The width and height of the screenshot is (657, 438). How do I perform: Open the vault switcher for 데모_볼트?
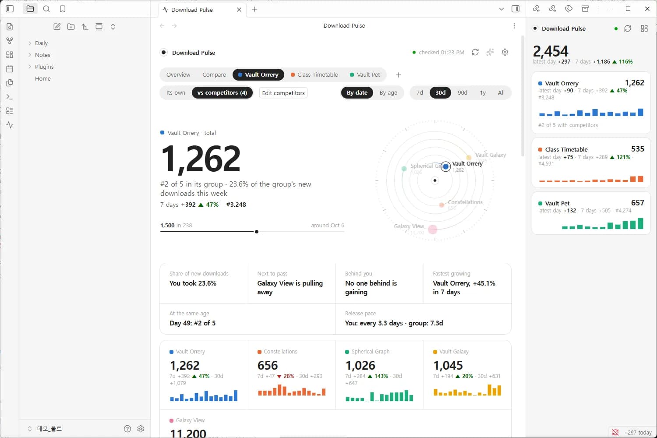point(45,429)
